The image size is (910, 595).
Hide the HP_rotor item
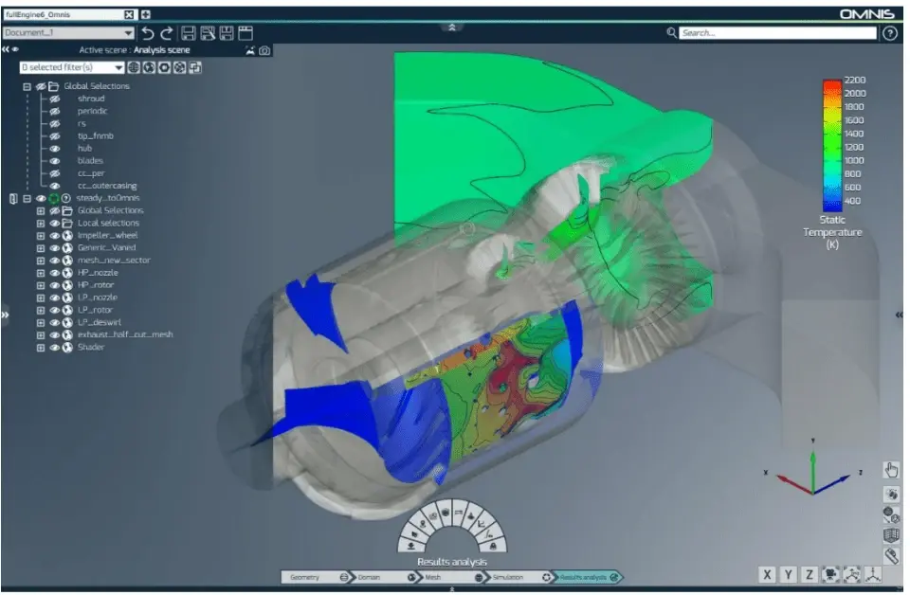tap(54, 285)
